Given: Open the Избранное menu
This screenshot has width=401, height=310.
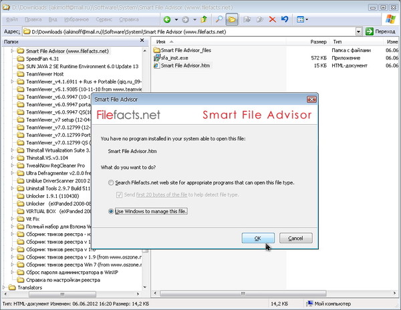Looking at the screenshot, I should click(x=76, y=19).
